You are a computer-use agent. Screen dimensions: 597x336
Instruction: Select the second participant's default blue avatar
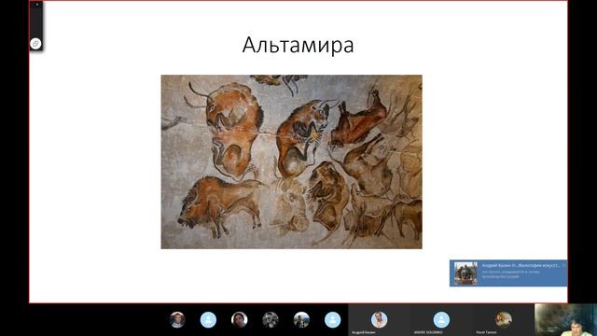pyautogui.click(x=208, y=319)
